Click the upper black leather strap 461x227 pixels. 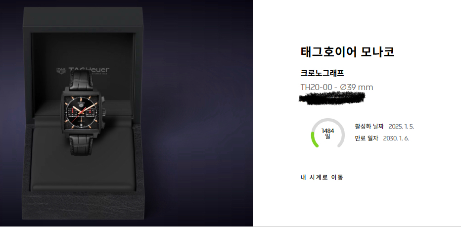coord(81,80)
